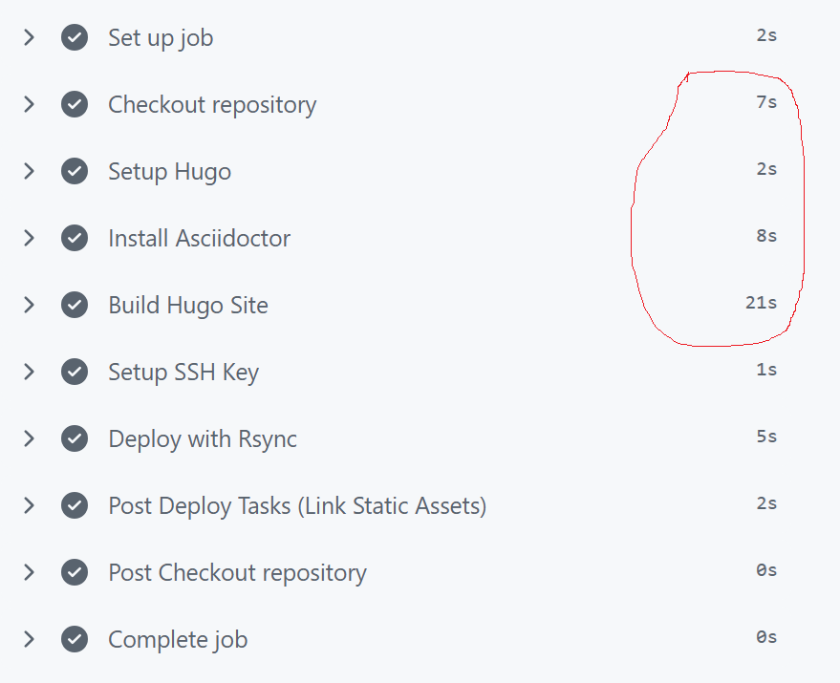Open the Setup Hugo step label
Image resolution: width=840 pixels, height=683 pixels.
169,172
